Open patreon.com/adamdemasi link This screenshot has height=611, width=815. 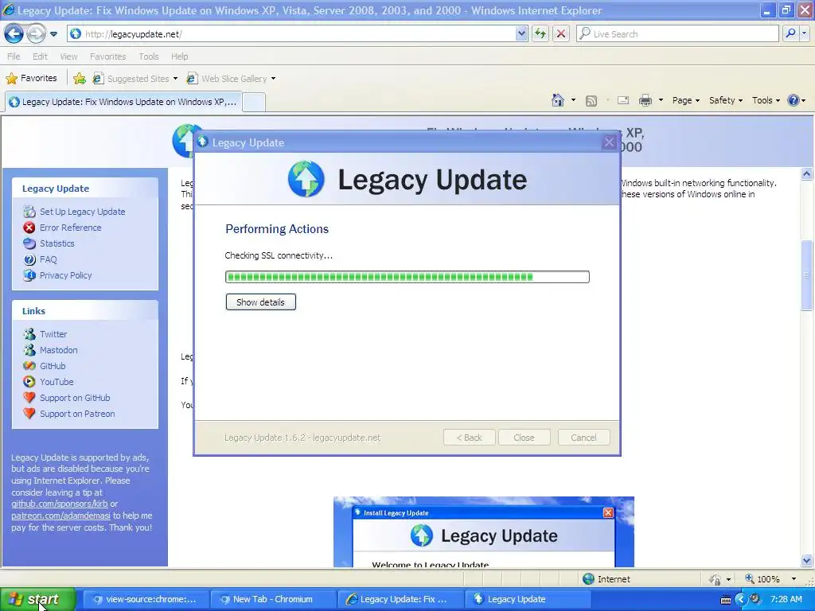coord(60,516)
